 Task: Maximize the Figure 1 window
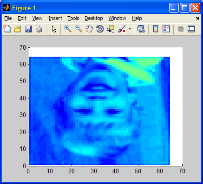(184, 8)
